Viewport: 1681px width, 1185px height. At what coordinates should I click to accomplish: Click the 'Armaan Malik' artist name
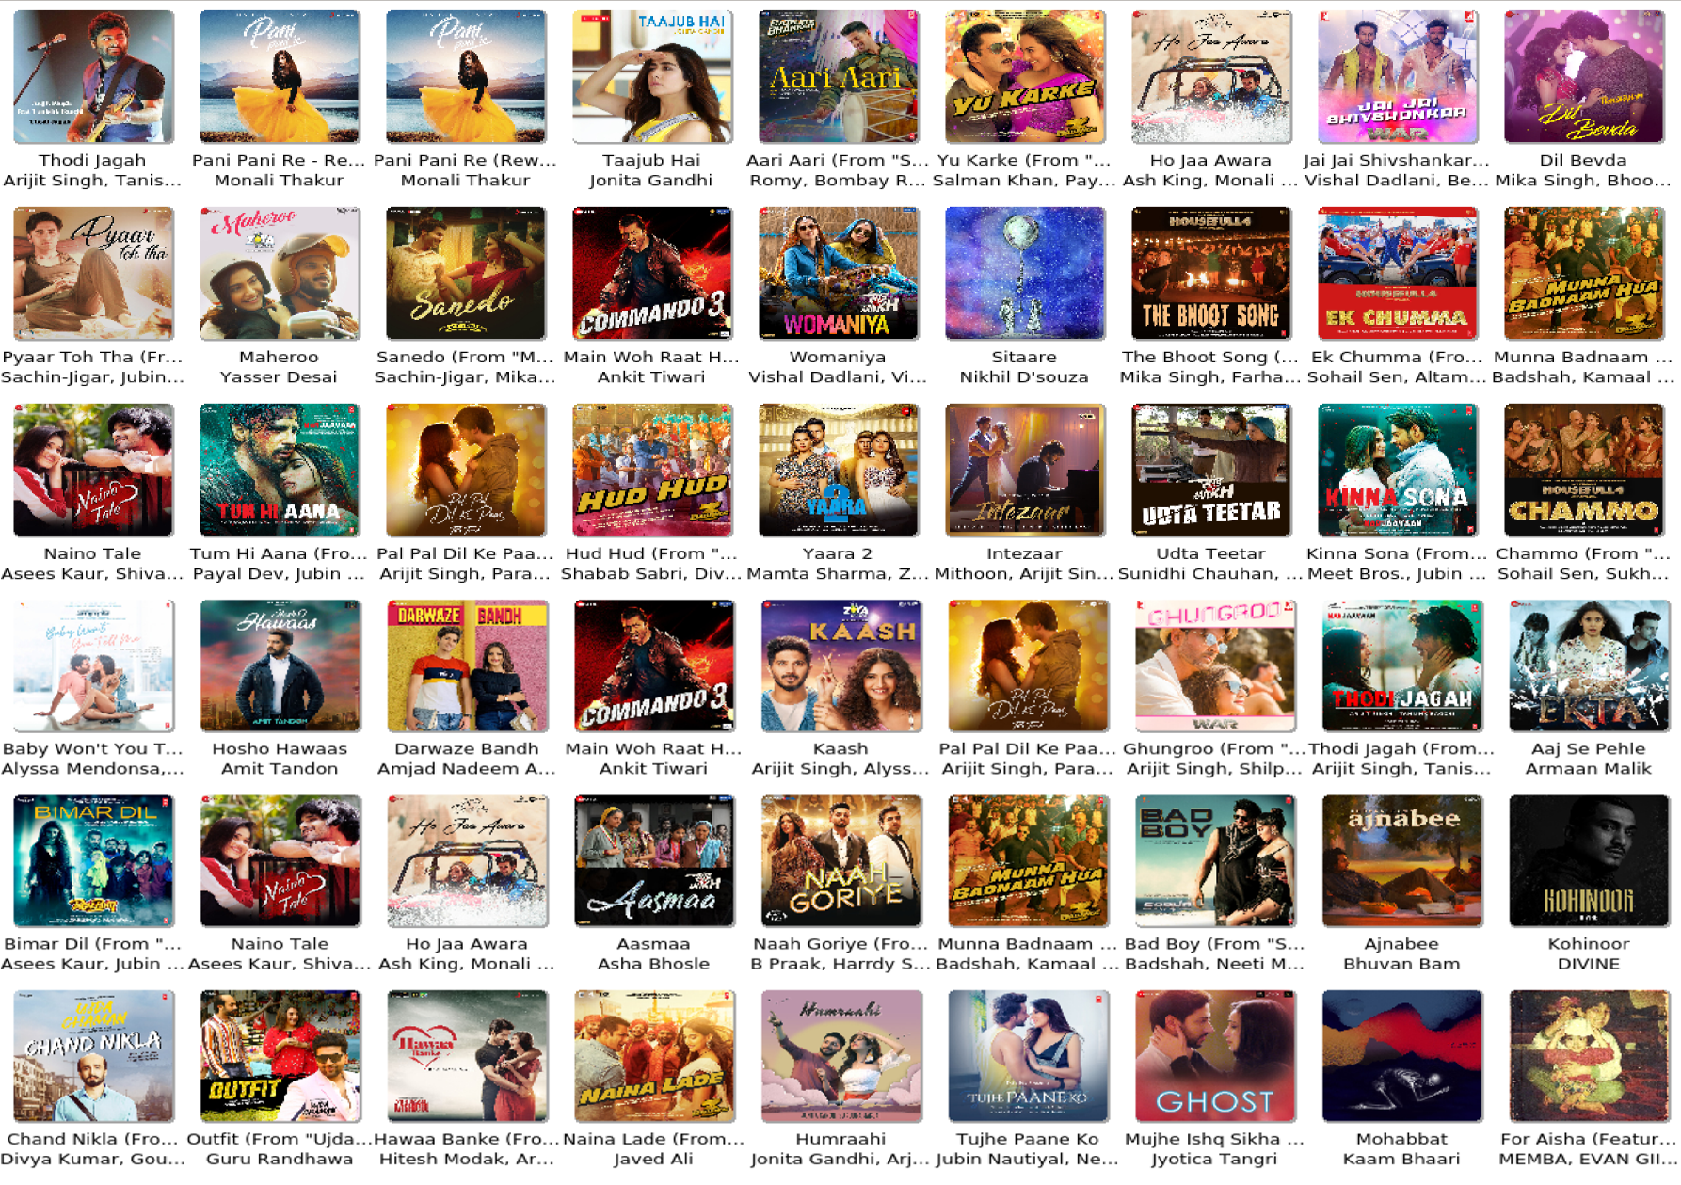pyautogui.click(x=1589, y=769)
